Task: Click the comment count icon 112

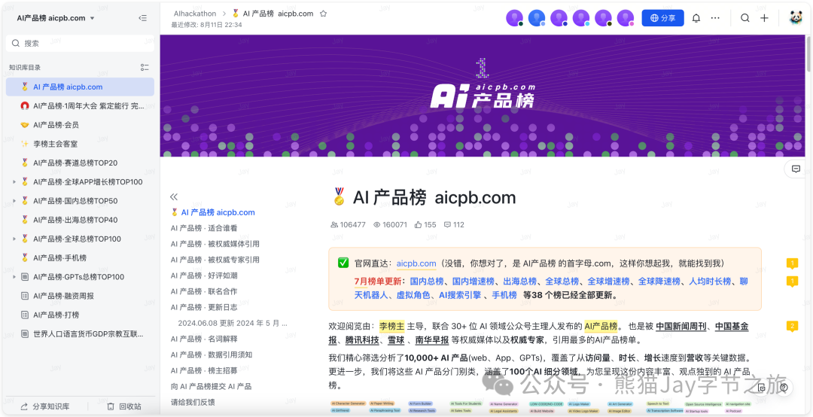Action: pos(454,224)
